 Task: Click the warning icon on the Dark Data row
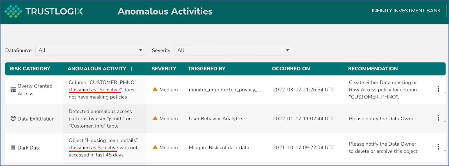[x=155, y=147]
